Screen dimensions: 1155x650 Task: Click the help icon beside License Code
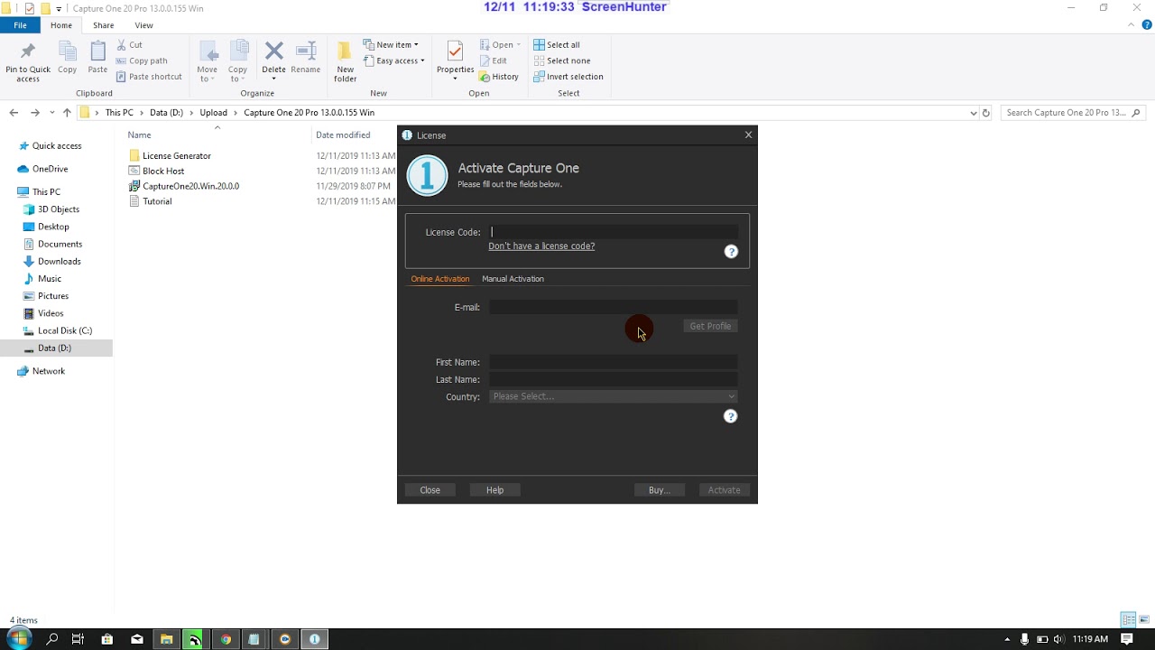point(731,252)
